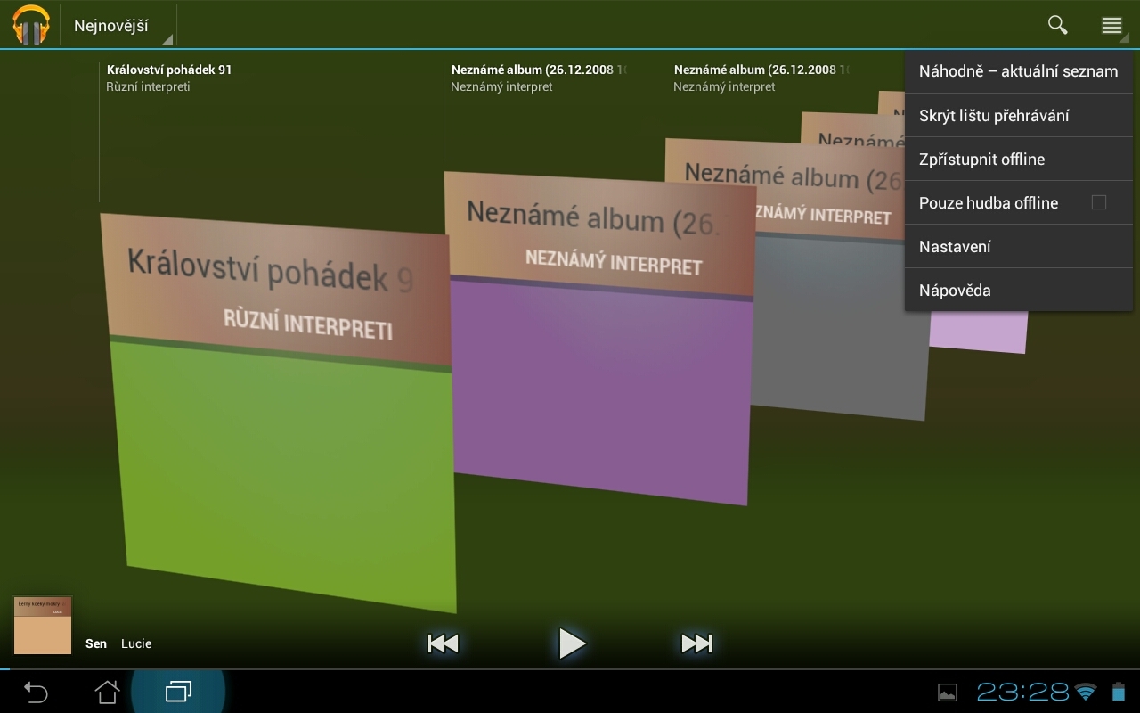Close the overflow menu via the menu icon
1140x713 pixels.
(1111, 25)
